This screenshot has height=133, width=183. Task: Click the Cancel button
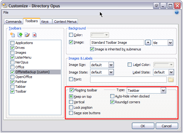(x=167, y=126)
